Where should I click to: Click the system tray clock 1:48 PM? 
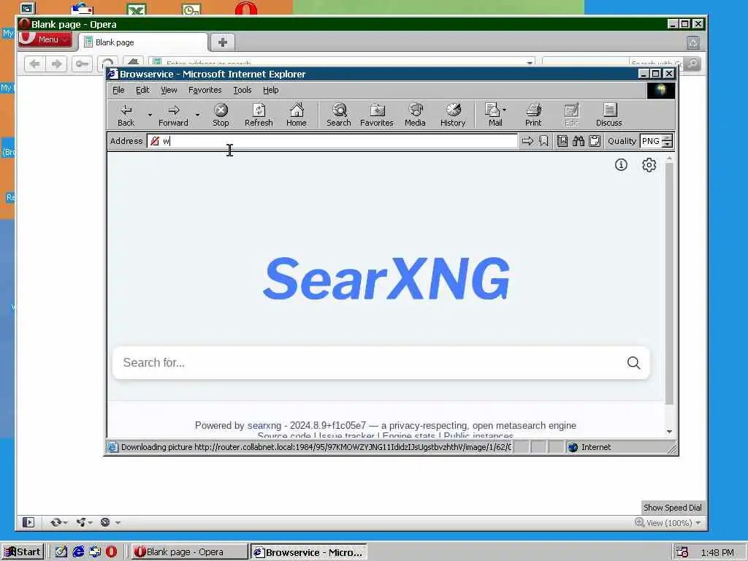pyautogui.click(x=717, y=552)
